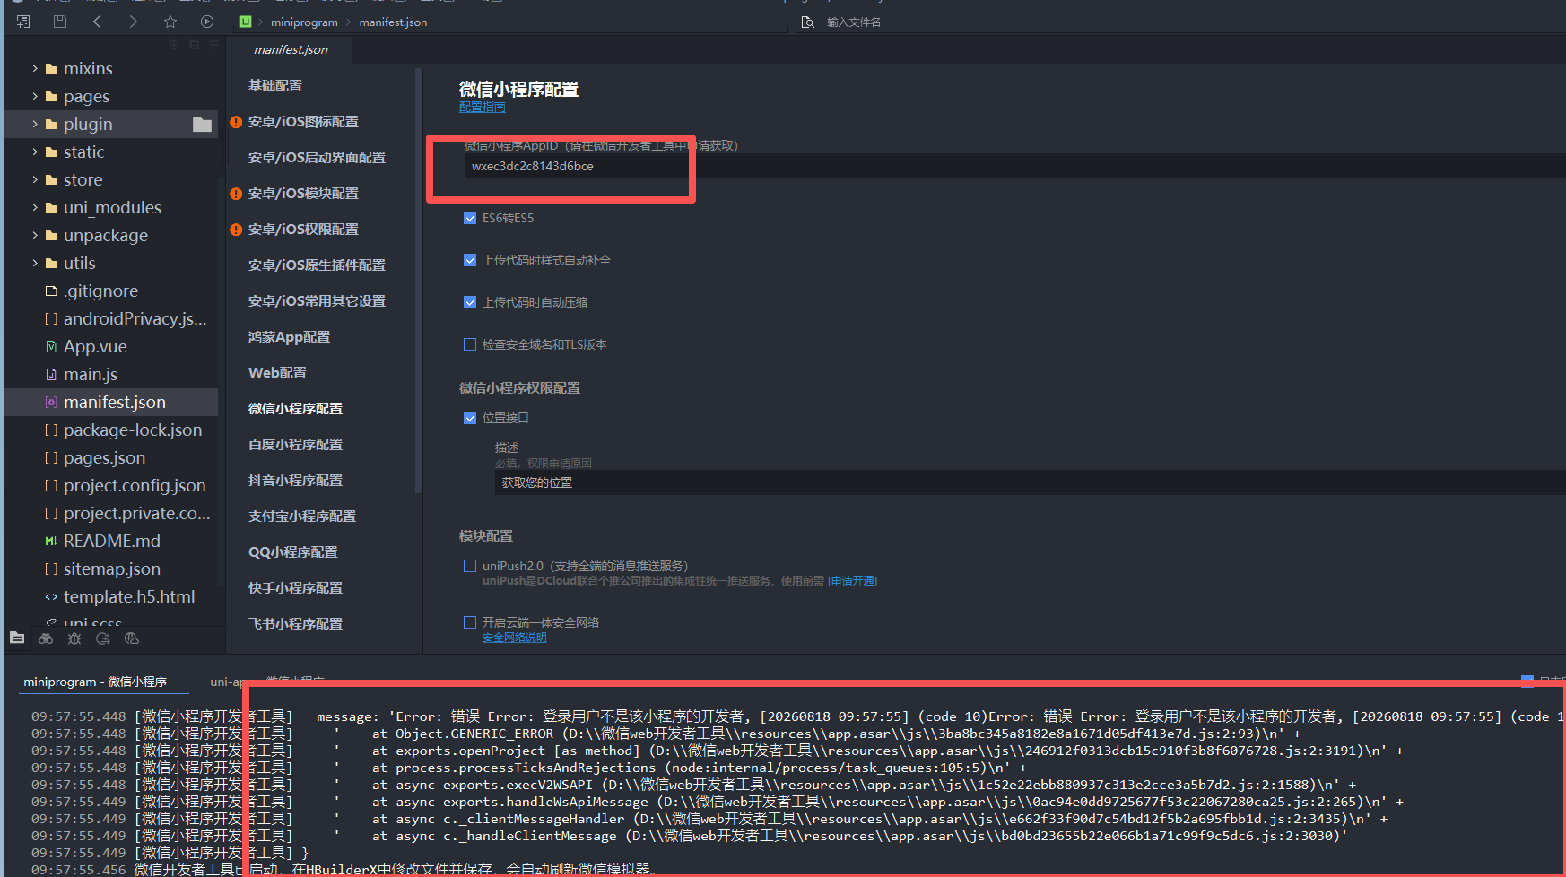This screenshot has width=1566, height=877.
Task: Expand the mixins folder
Action: 35,68
